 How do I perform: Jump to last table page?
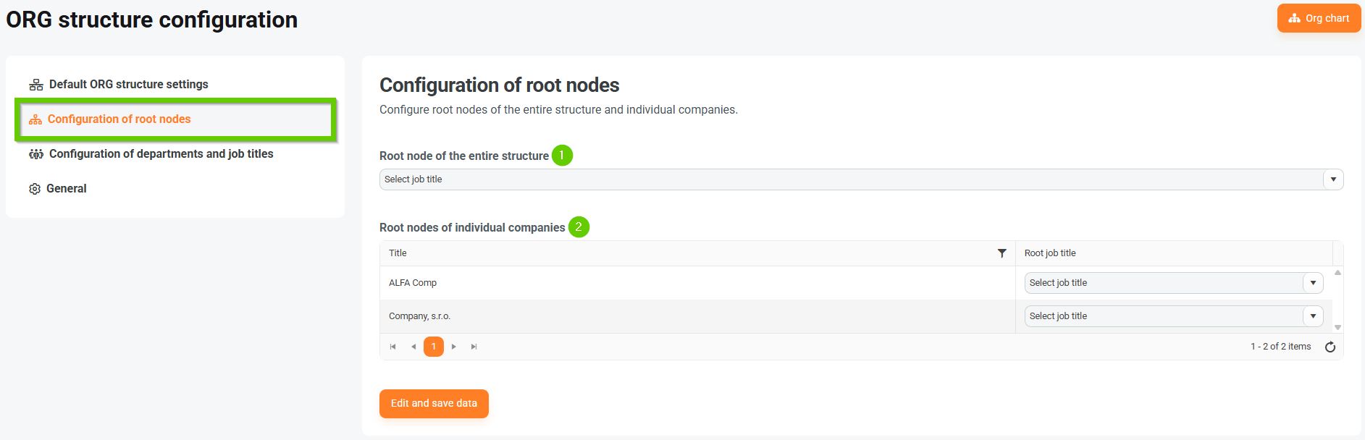point(474,347)
